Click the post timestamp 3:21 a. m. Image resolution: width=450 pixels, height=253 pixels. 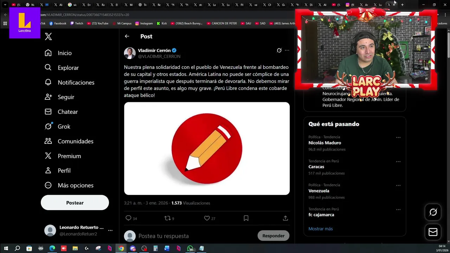[146, 203]
